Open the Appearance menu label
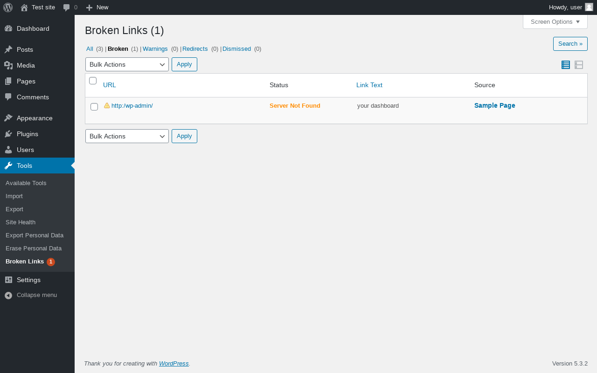 [x=35, y=118]
